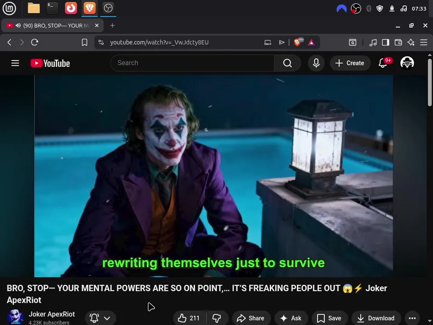Click the page vertical scrollbar
Image resolution: width=433 pixels, height=325 pixels.
[430, 82]
